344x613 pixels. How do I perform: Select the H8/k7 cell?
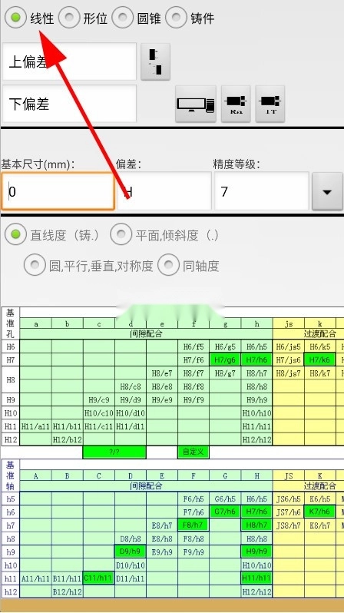pos(319,373)
